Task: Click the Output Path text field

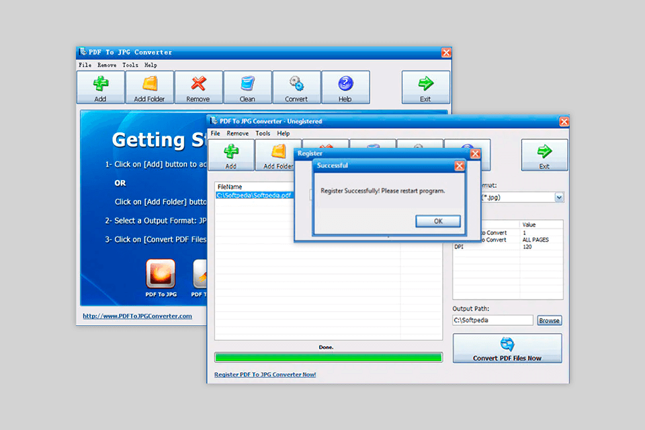Action: [x=492, y=320]
